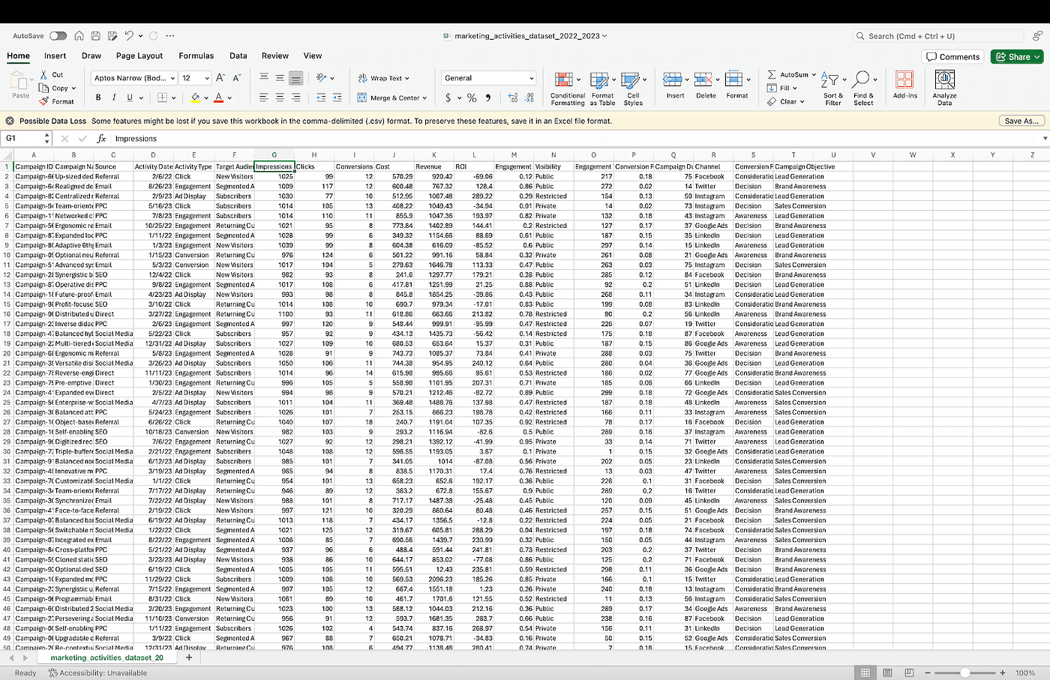The height and width of the screenshot is (680, 1050).
Task: Switch to the Page Layout tab
Action: click(x=139, y=55)
